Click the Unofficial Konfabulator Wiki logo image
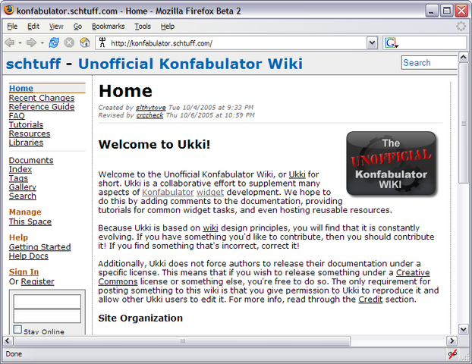The height and width of the screenshot is (364, 472). (391, 164)
